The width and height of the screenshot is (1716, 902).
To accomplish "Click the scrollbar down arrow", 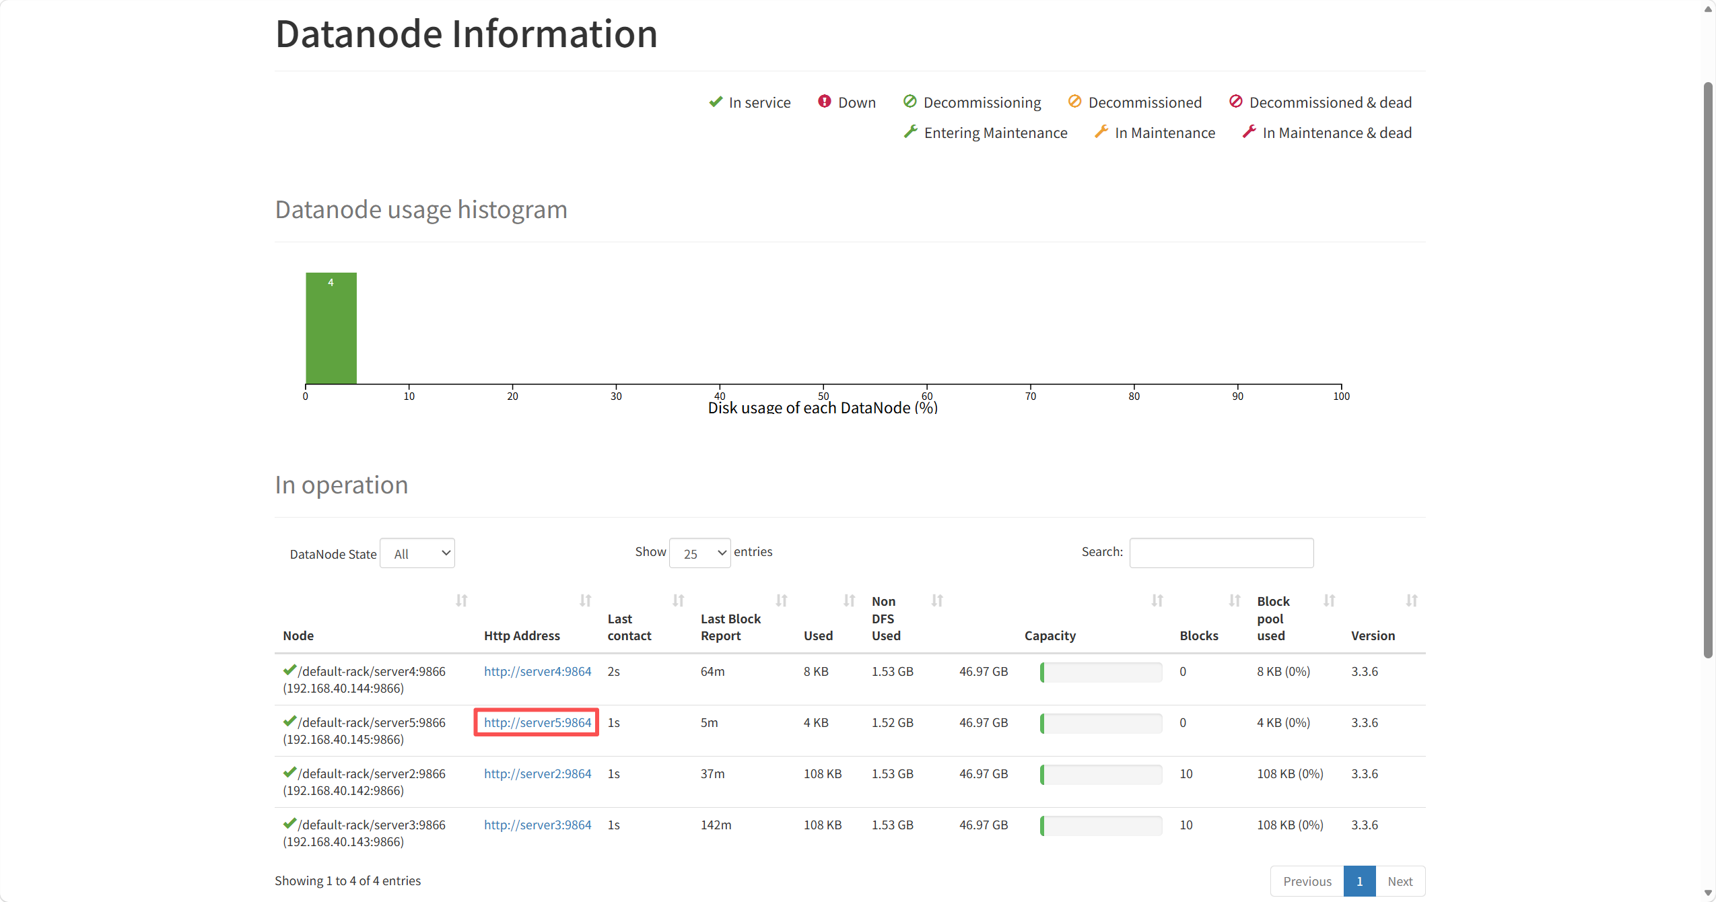I will tap(1708, 893).
